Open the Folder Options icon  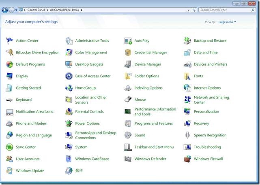[128, 76]
